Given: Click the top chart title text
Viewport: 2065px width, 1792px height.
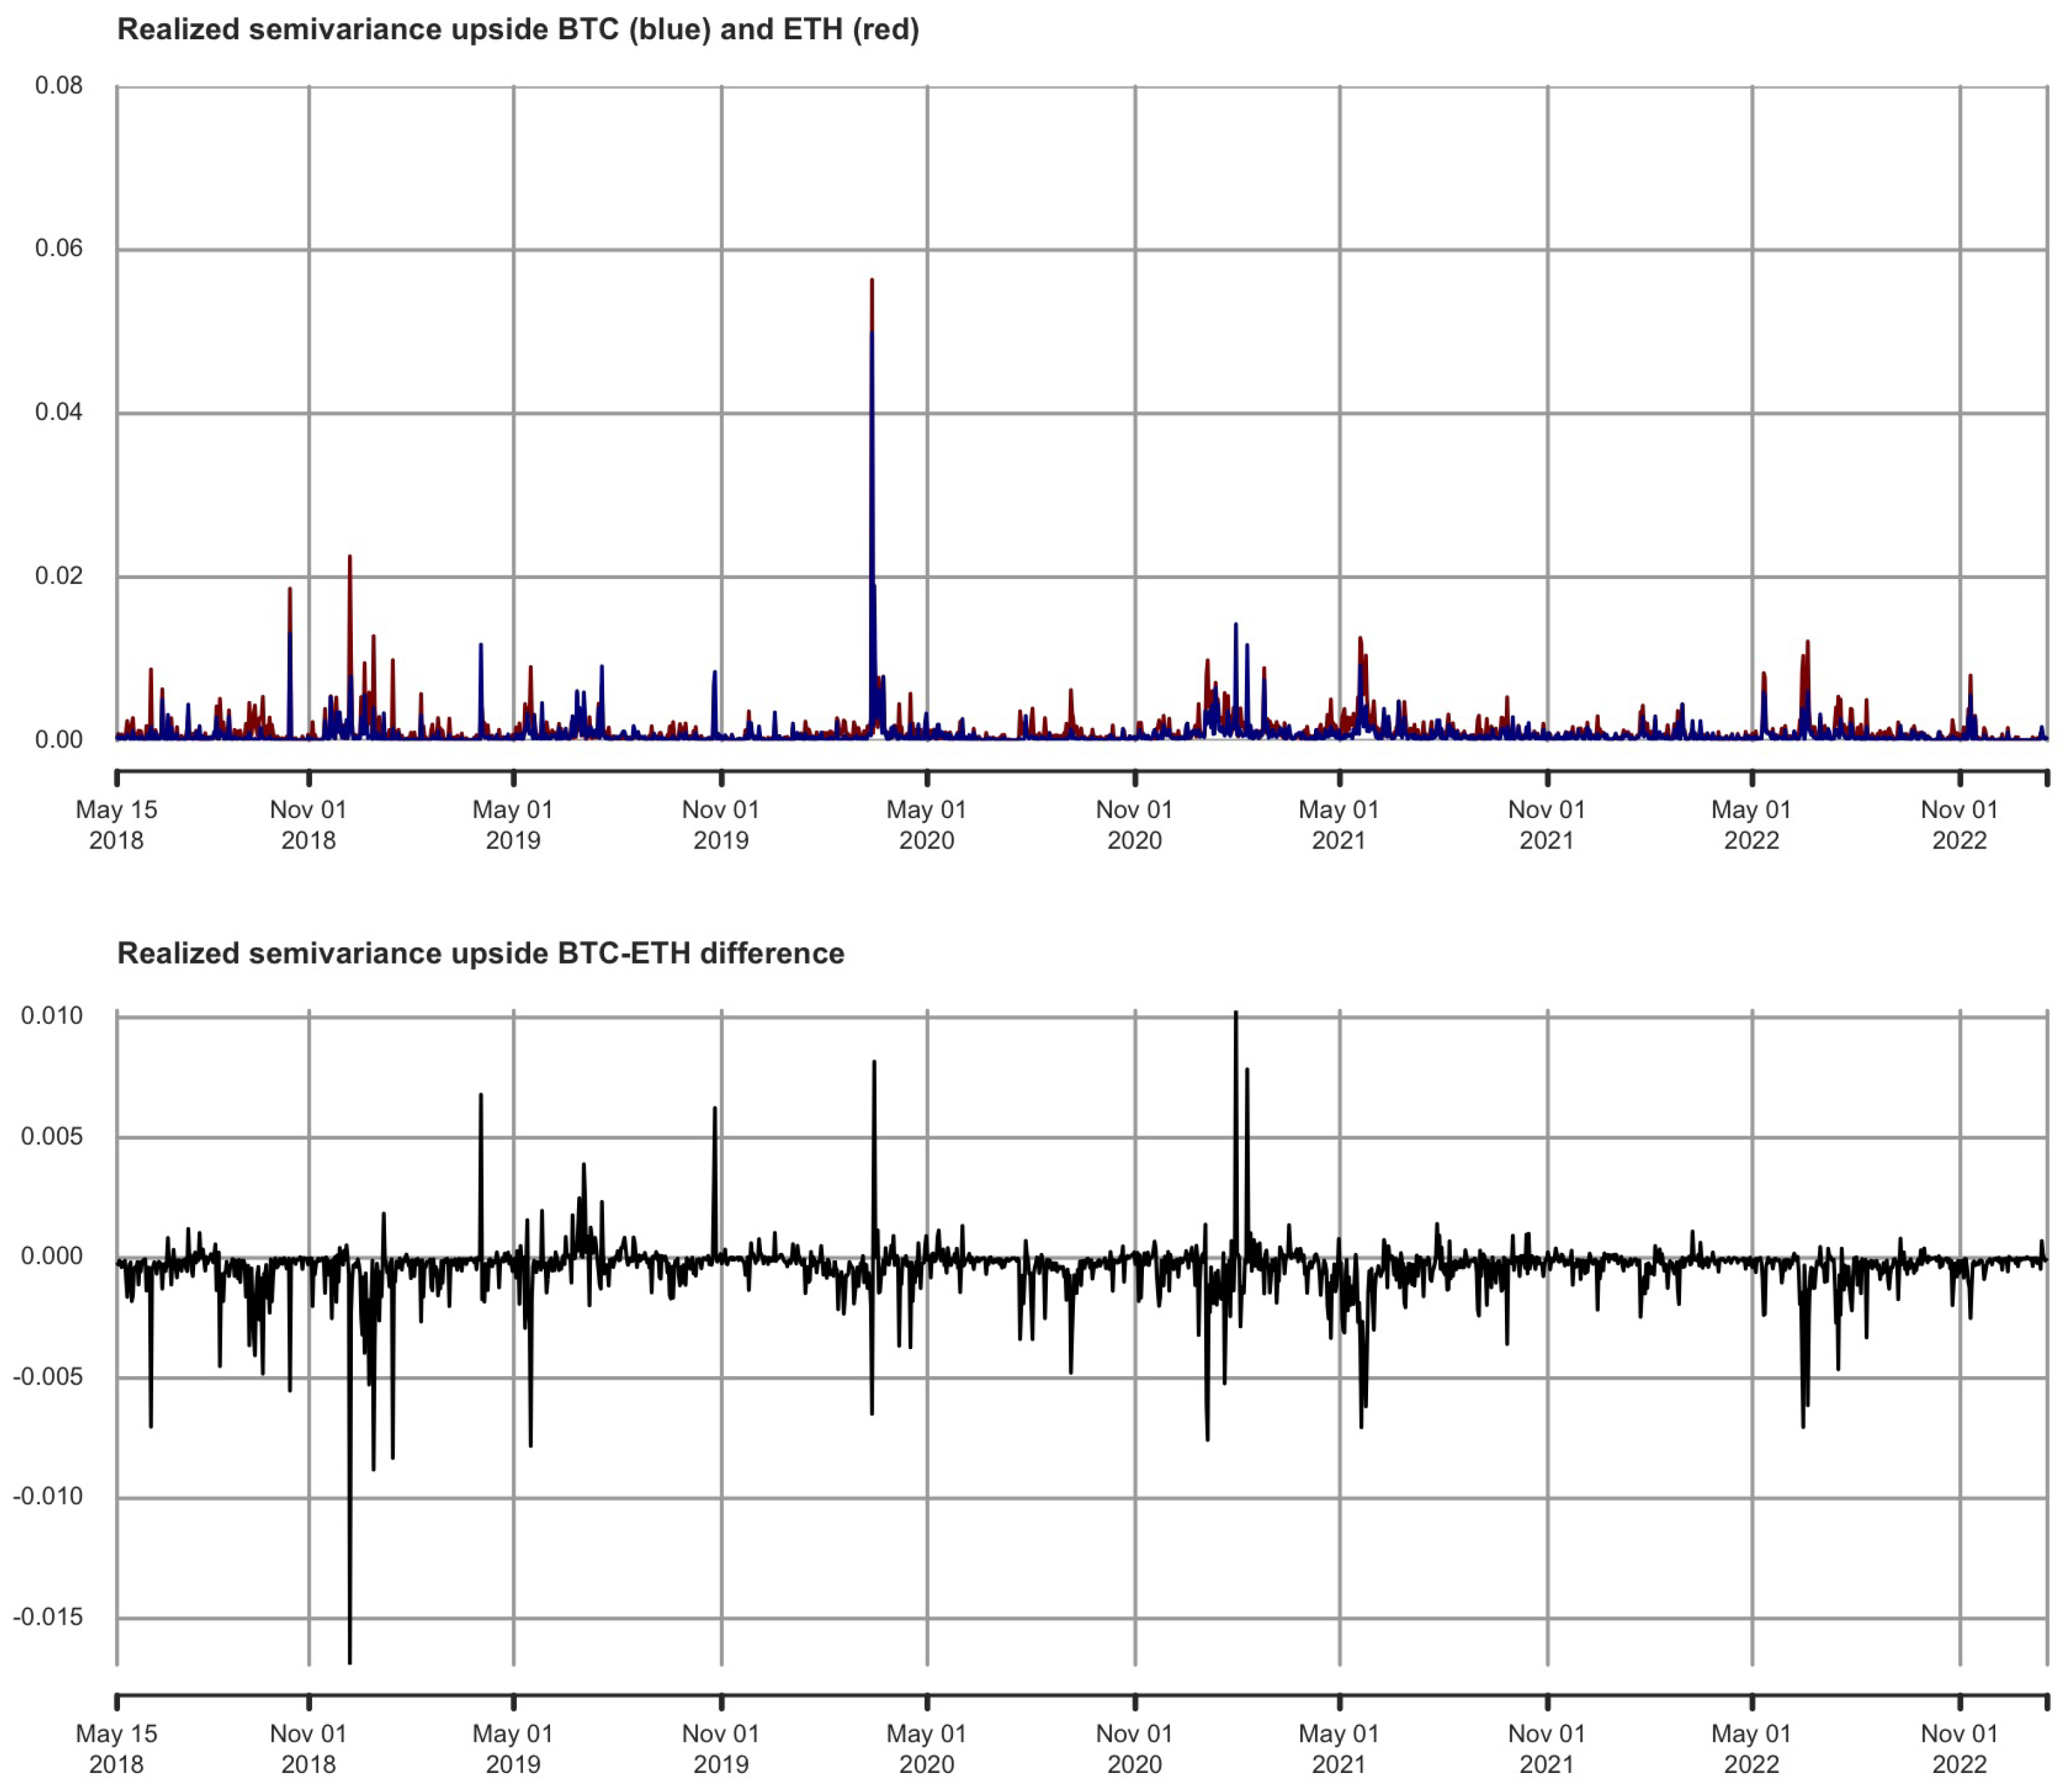Looking at the screenshot, I should pos(517,30).
